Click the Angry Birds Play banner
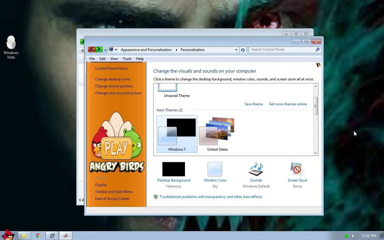The width and height of the screenshot is (384, 240). (x=117, y=142)
